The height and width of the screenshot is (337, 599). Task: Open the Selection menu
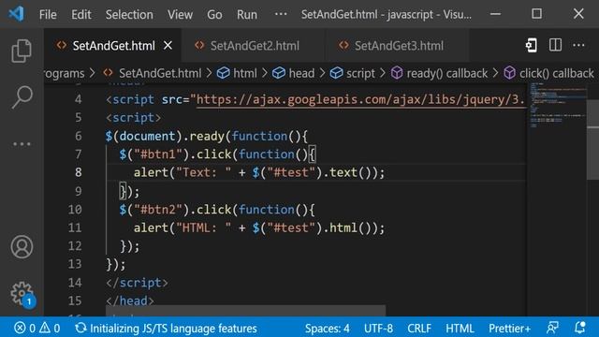click(x=129, y=15)
